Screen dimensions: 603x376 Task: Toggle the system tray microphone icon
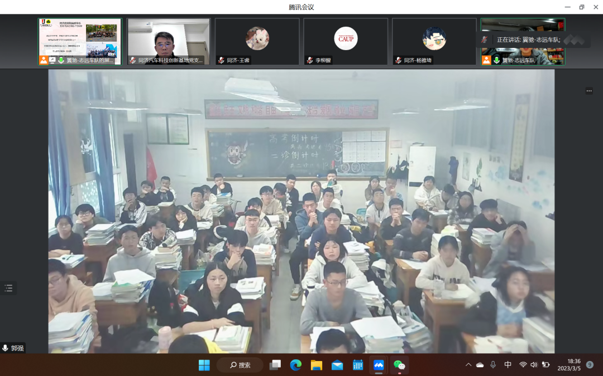point(493,364)
